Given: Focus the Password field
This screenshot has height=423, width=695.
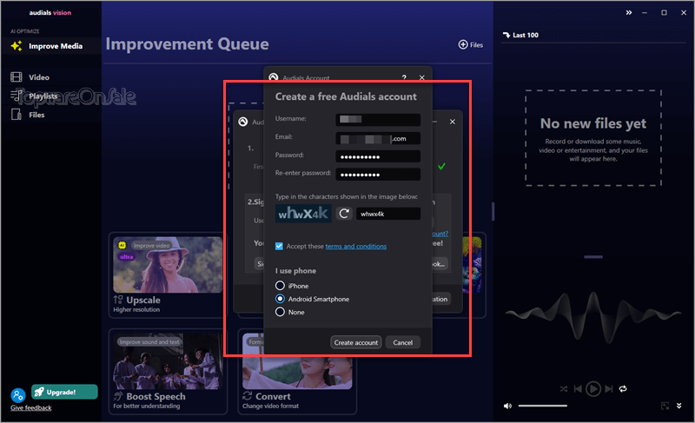Looking at the screenshot, I should tap(378, 156).
